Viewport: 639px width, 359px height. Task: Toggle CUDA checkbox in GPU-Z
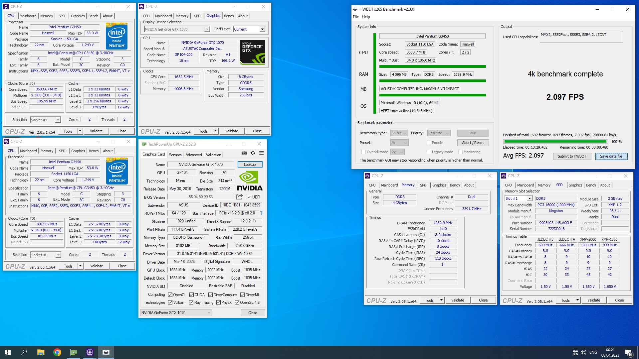(191, 295)
